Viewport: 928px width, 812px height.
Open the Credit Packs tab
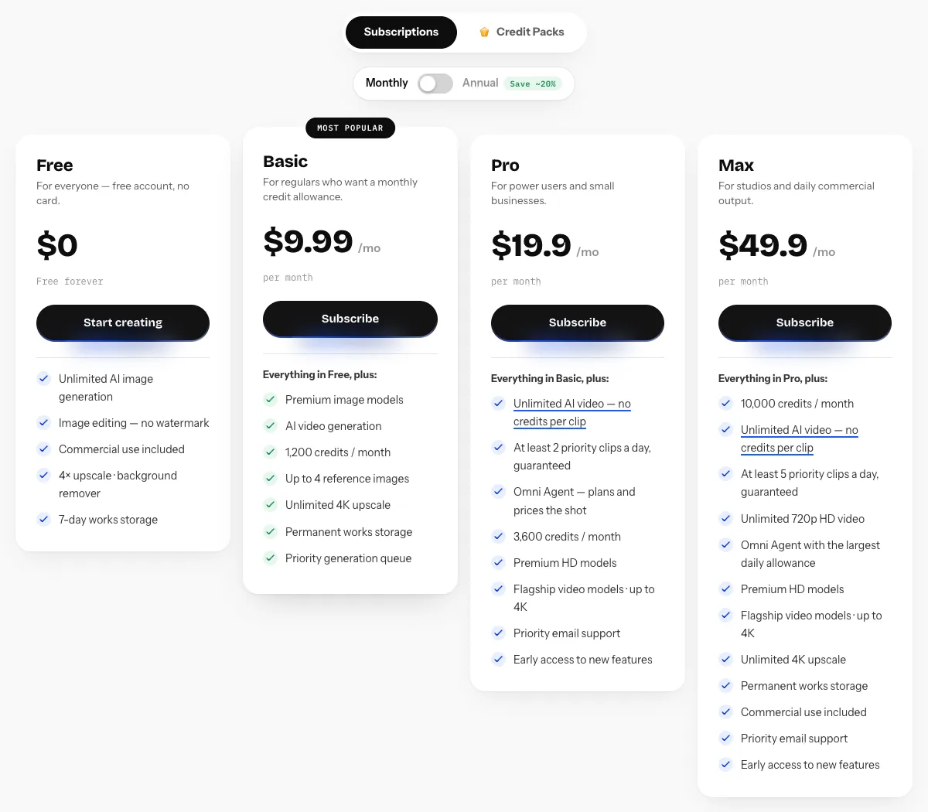pyautogui.click(x=521, y=32)
